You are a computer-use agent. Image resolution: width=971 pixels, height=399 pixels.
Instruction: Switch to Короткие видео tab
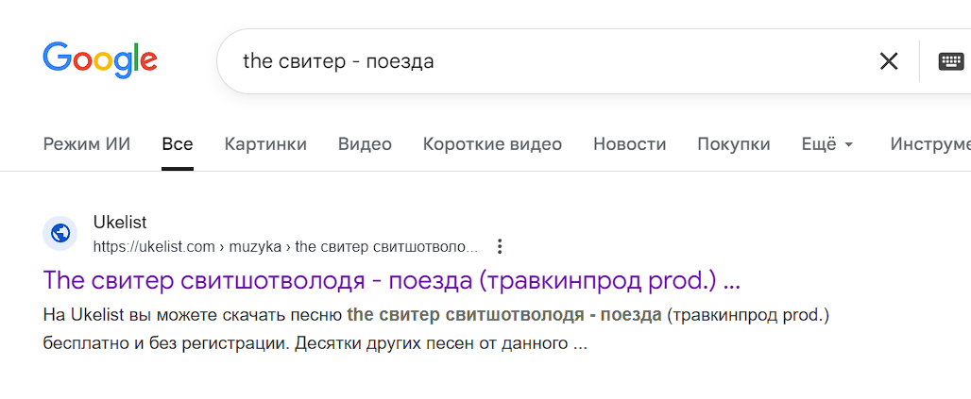point(492,144)
